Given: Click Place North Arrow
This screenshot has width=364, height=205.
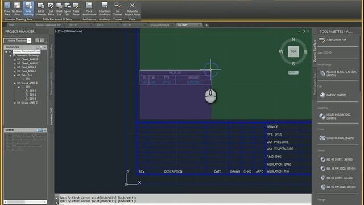Looking at the screenshot, I should [x=89, y=9].
